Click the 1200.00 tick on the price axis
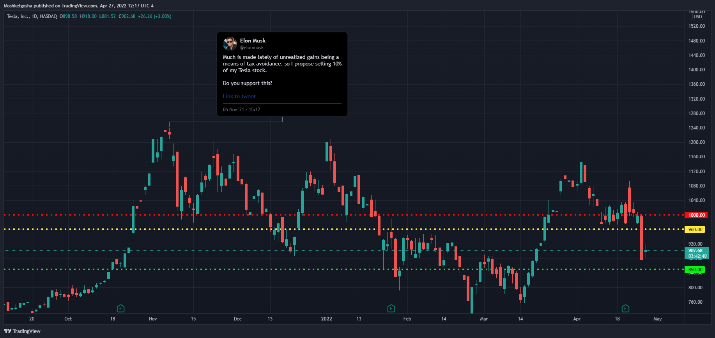The width and height of the screenshot is (715, 338). click(x=697, y=142)
